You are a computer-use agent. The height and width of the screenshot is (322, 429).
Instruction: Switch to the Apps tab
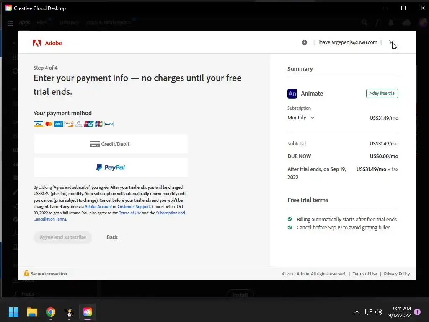pyautogui.click(x=25, y=23)
